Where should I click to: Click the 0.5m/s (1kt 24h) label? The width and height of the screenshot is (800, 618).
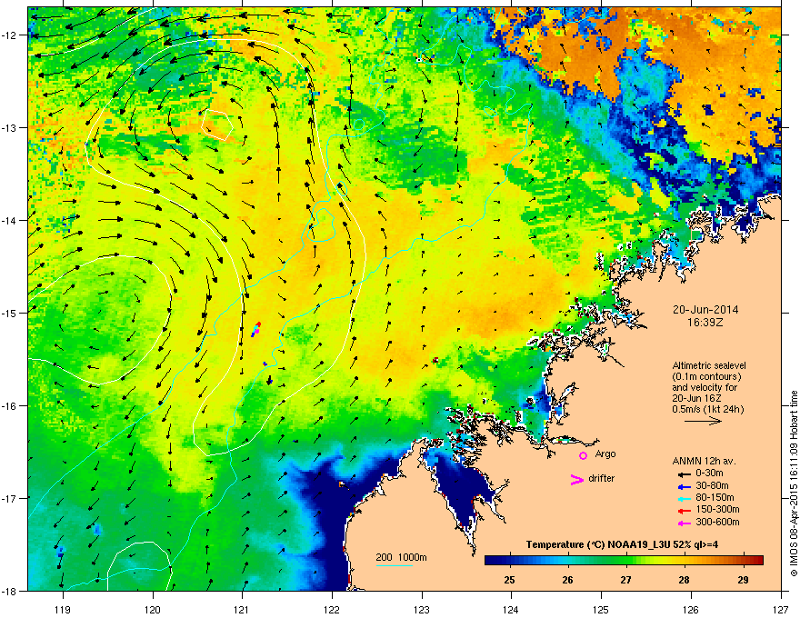[x=707, y=409]
